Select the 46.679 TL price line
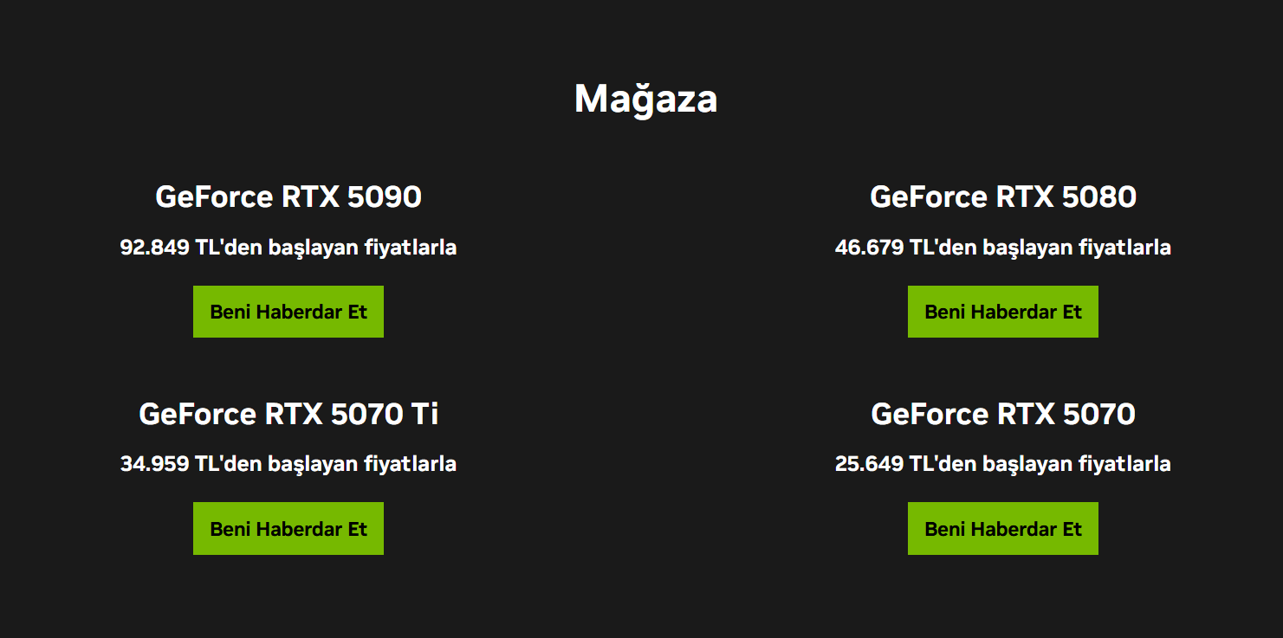Viewport: 1283px width, 638px height. (x=1002, y=248)
